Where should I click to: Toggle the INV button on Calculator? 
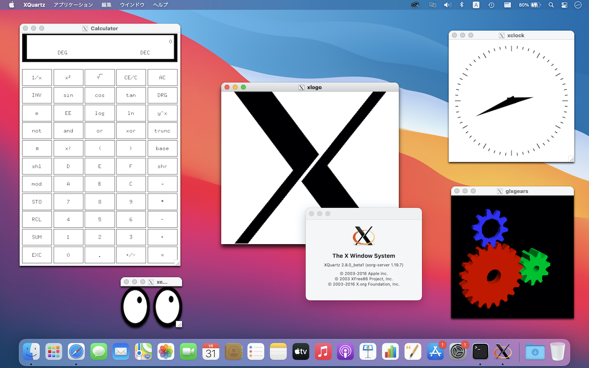click(x=37, y=95)
